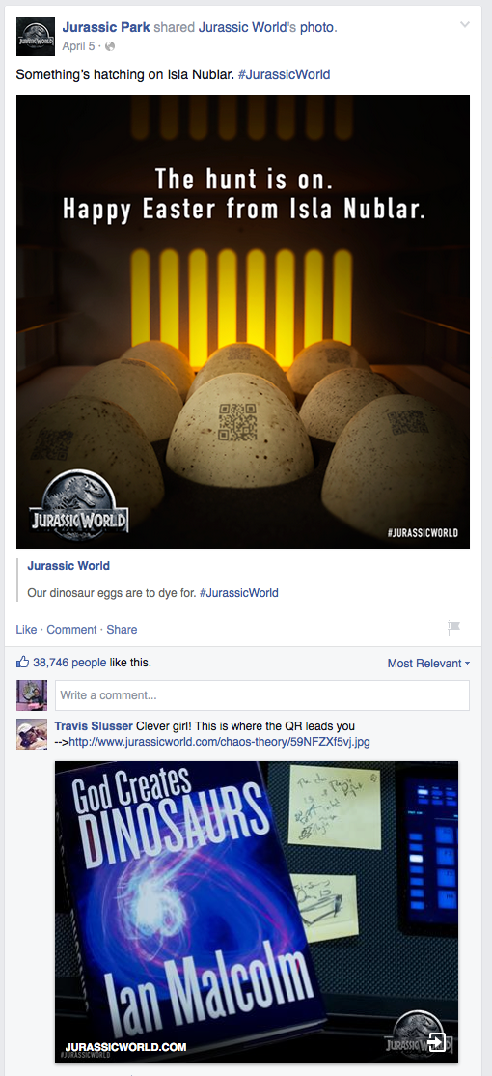
Task: Open Travis Slusser's profile avatar
Action: tap(32, 734)
